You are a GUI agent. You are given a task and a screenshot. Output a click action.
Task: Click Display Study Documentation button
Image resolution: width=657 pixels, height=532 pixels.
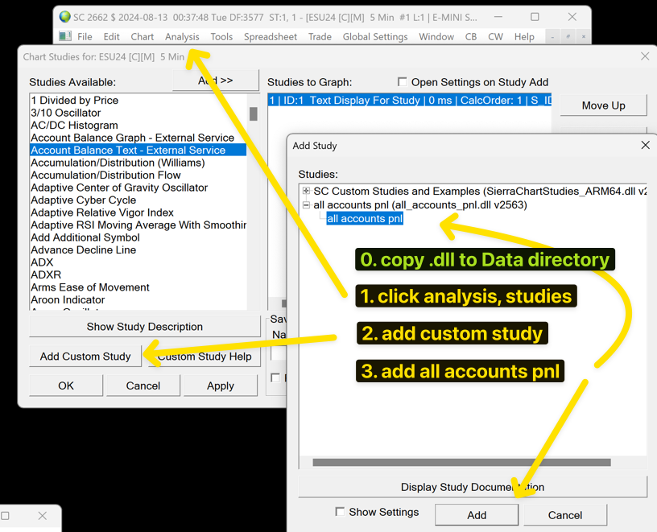[x=473, y=487]
